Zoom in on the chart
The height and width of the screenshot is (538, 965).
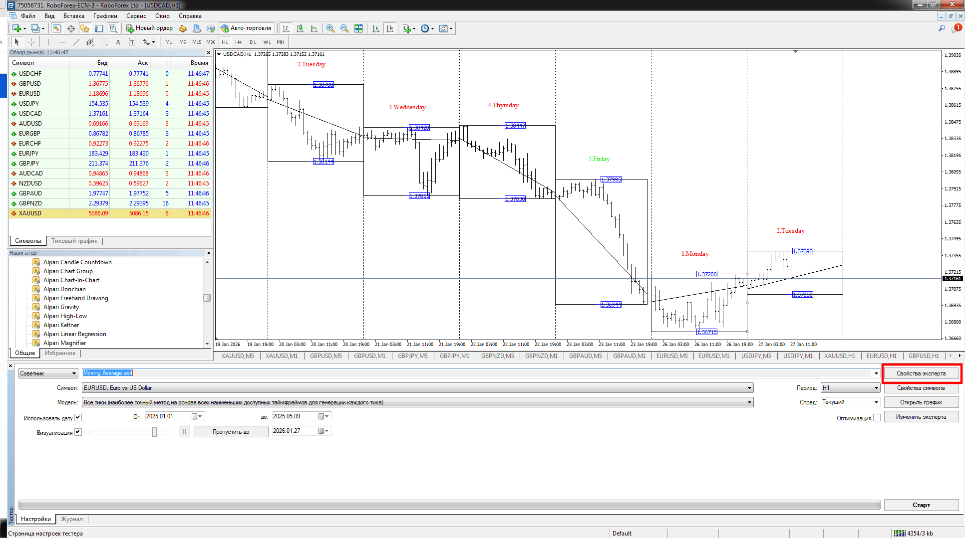tap(330, 28)
